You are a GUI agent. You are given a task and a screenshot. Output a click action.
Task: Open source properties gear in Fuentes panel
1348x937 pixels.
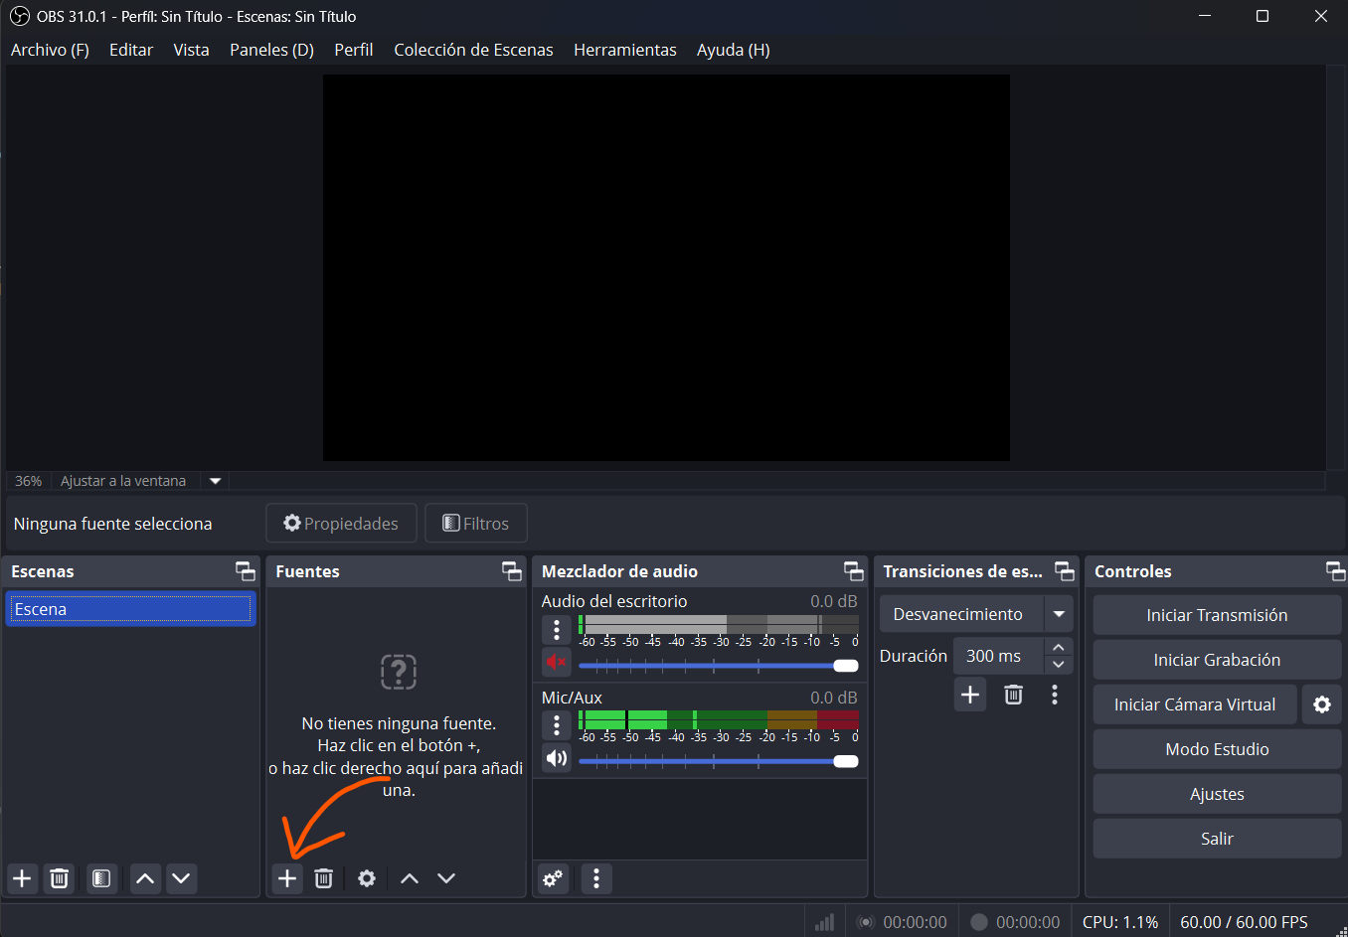point(367,878)
